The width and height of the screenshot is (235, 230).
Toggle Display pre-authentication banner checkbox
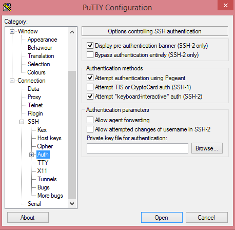pyautogui.click(x=90, y=46)
